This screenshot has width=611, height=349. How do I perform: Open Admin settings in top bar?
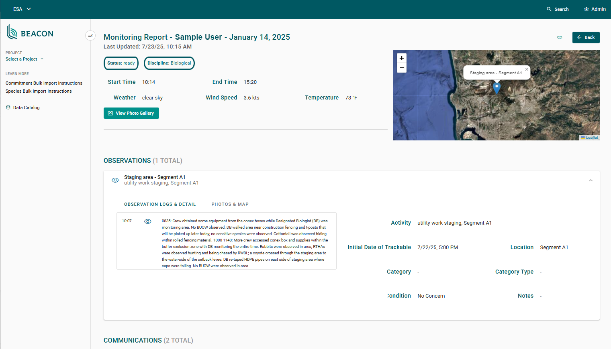coord(595,9)
